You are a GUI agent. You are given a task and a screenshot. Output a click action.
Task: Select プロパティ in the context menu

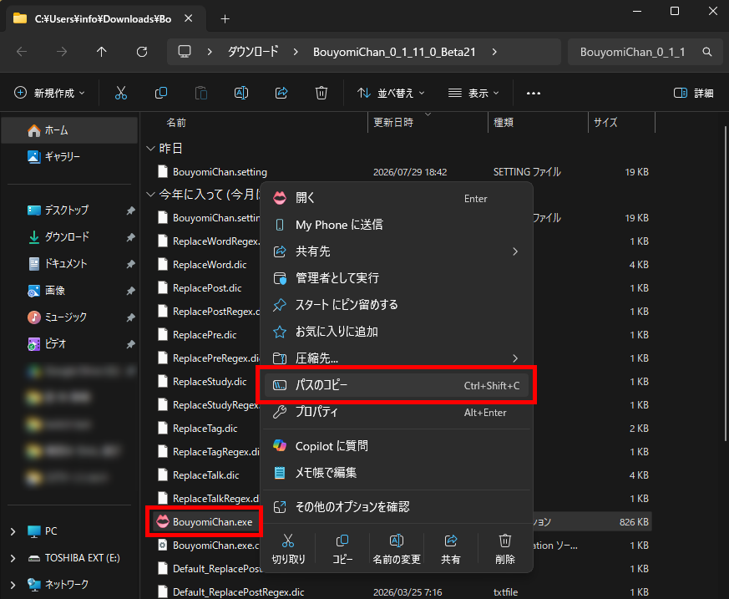point(396,412)
